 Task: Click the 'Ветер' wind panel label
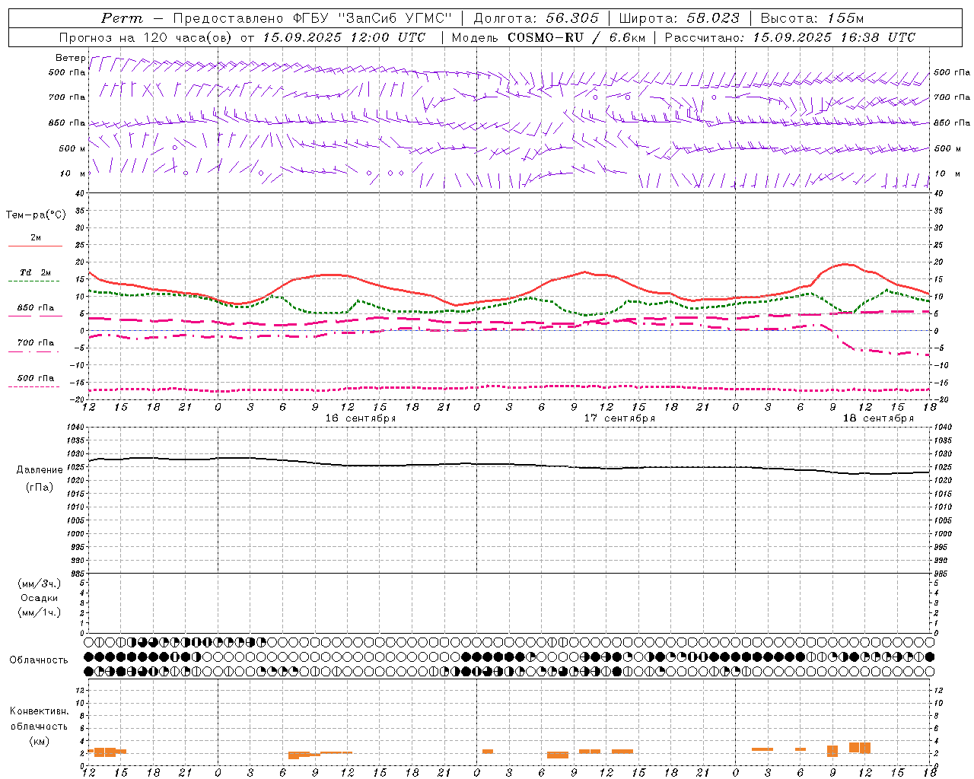(70, 58)
